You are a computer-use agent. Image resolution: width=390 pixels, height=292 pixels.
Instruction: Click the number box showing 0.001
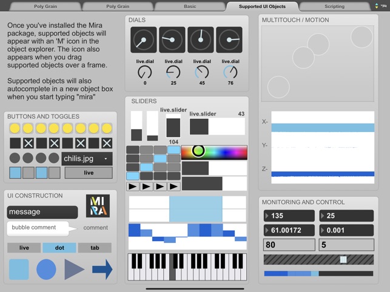(346, 230)
